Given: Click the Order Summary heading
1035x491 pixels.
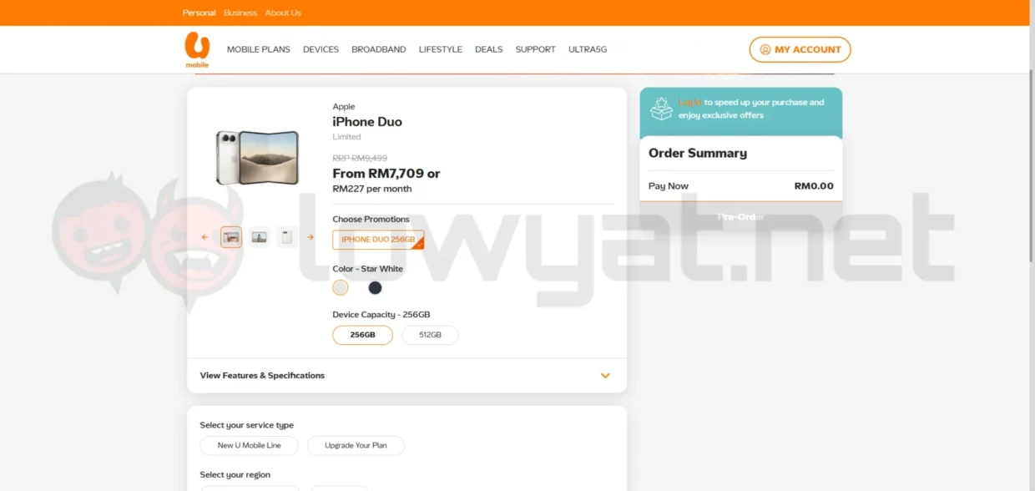Looking at the screenshot, I should [698, 153].
